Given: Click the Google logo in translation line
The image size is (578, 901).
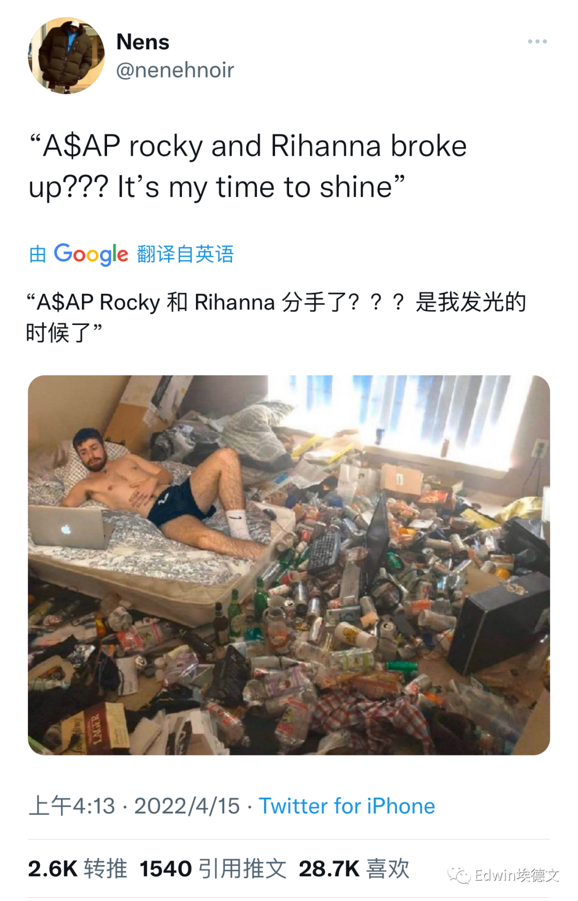Looking at the screenshot, I should (91, 254).
